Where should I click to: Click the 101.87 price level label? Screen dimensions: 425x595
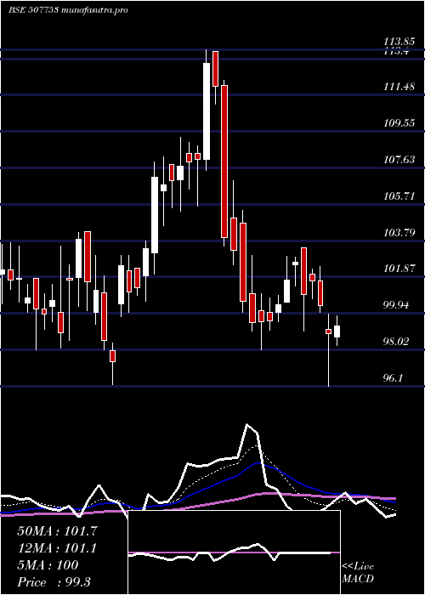(x=399, y=269)
